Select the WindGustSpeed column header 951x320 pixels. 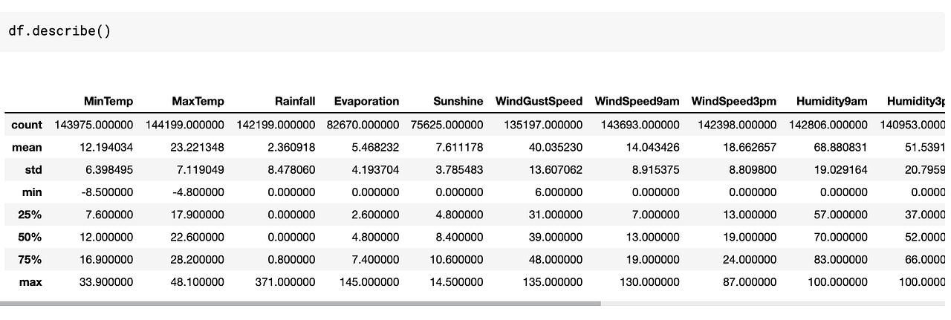(539, 101)
